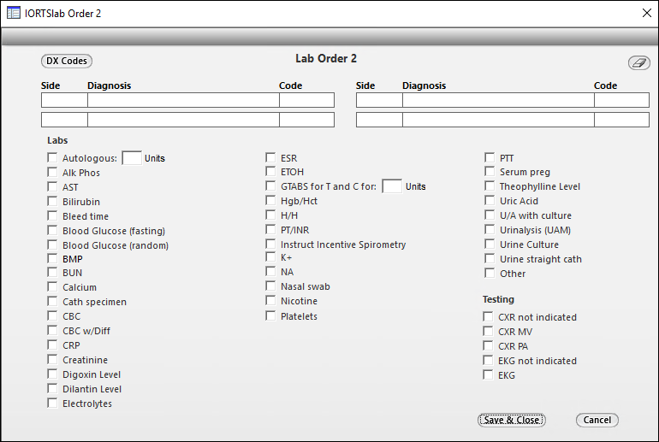Select Urine straight cath checkbox

point(490,258)
